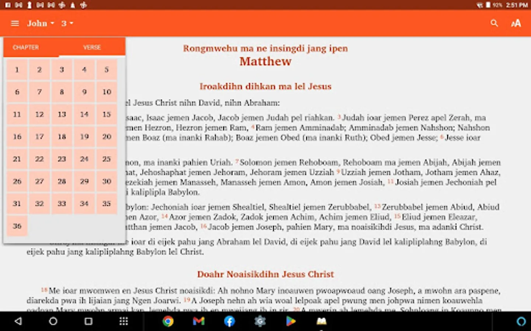Launch Play Store from the taskbar
Image resolution: width=531 pixels, height=331 pixels.
pyautogui.click(x=291, y=321)
